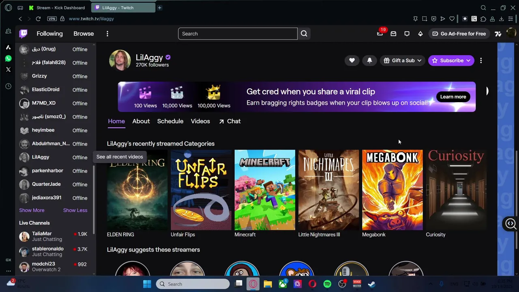Open a new browser tab
The height and width of the screenshot is (292, 519).
(x=159, y=8)
